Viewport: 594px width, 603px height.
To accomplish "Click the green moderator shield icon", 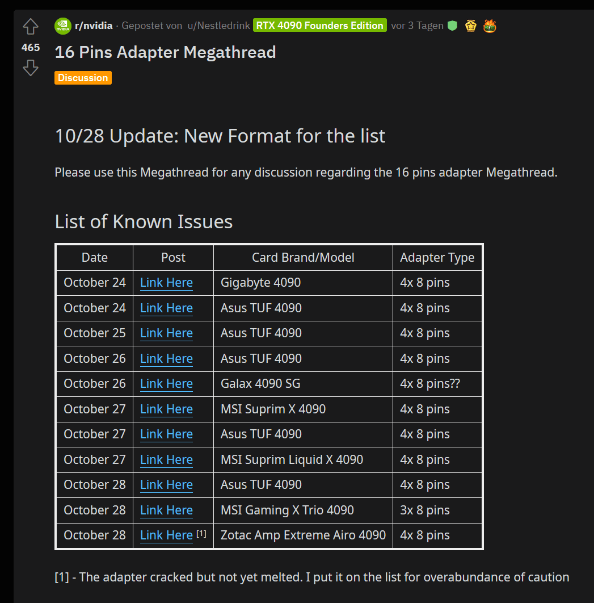I will [453, 26].
